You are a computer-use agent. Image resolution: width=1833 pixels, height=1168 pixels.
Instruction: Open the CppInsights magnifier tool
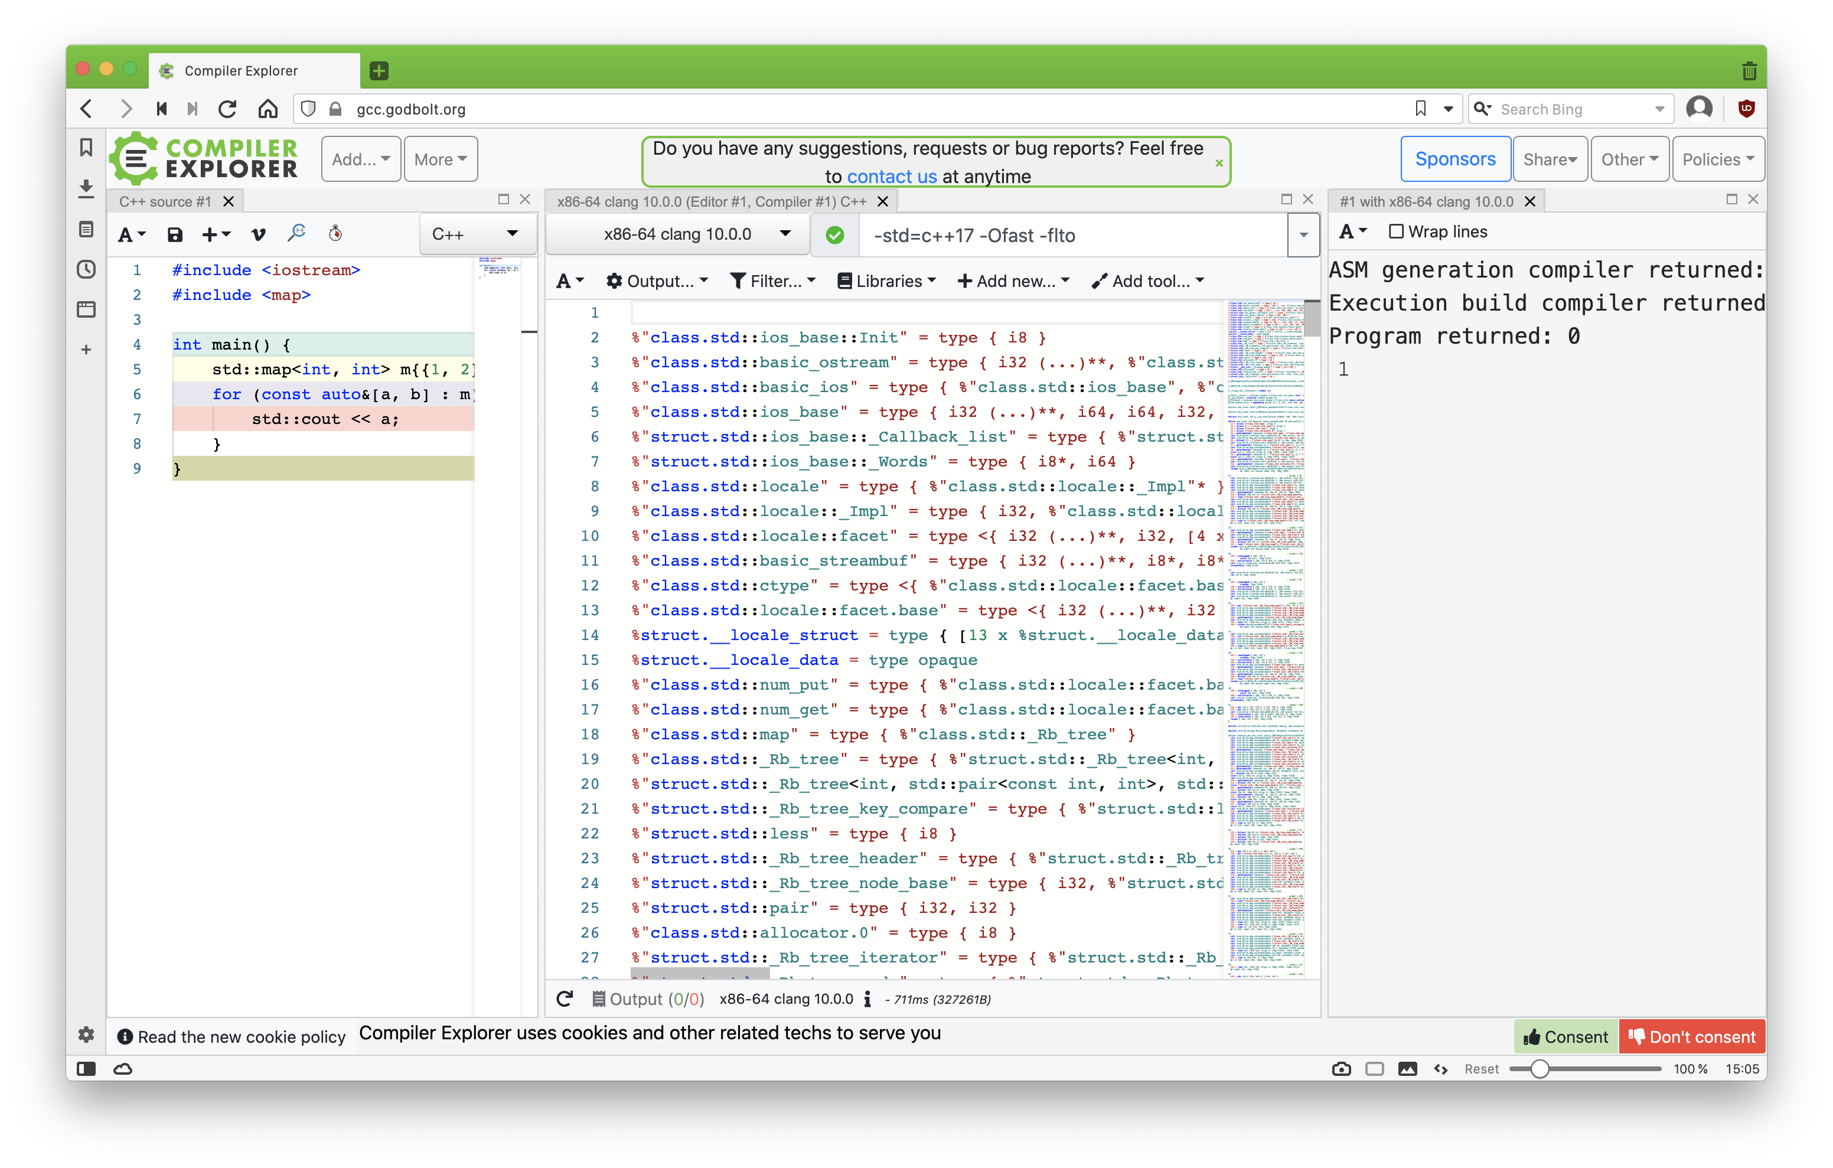[x=296, y=233]
